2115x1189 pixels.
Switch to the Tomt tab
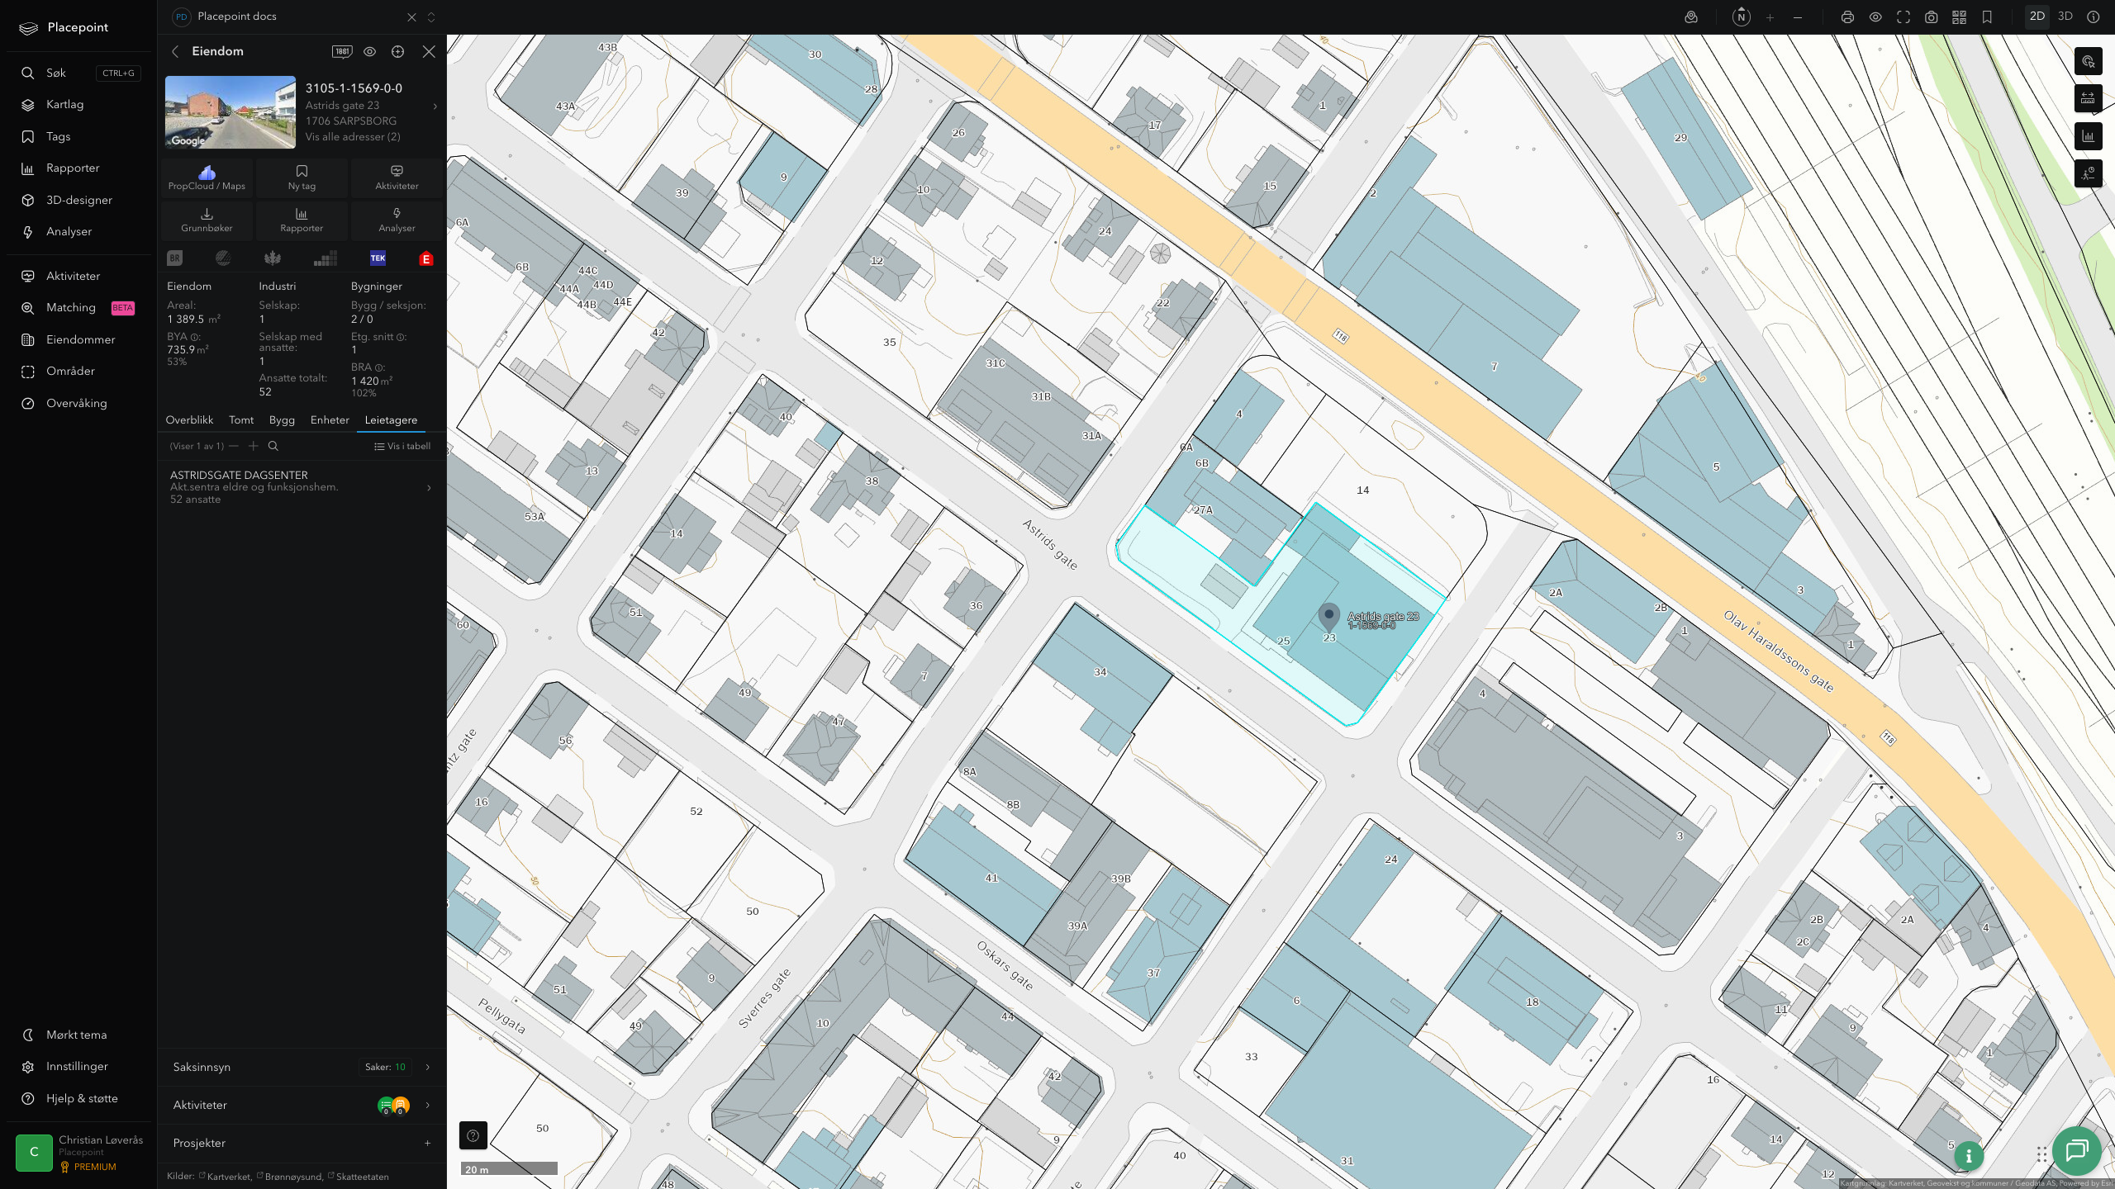(241, 420)
